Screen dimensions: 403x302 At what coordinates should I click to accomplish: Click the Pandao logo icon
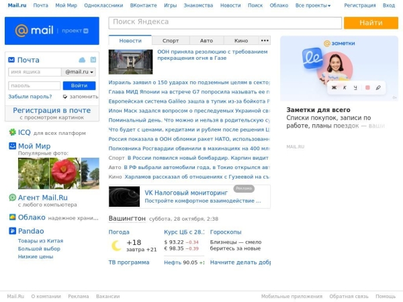click(x=12, y=231)
